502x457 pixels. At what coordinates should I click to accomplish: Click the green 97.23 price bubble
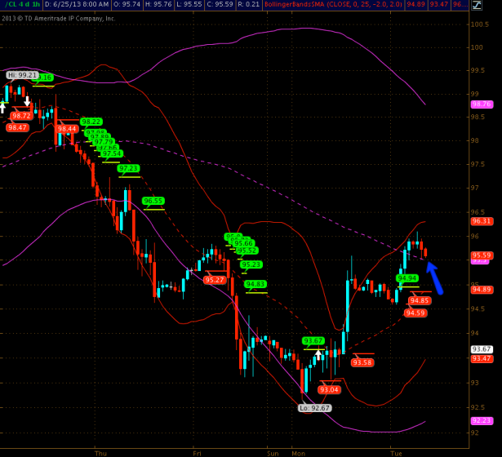pyautogui.click(x=128, y=168)
